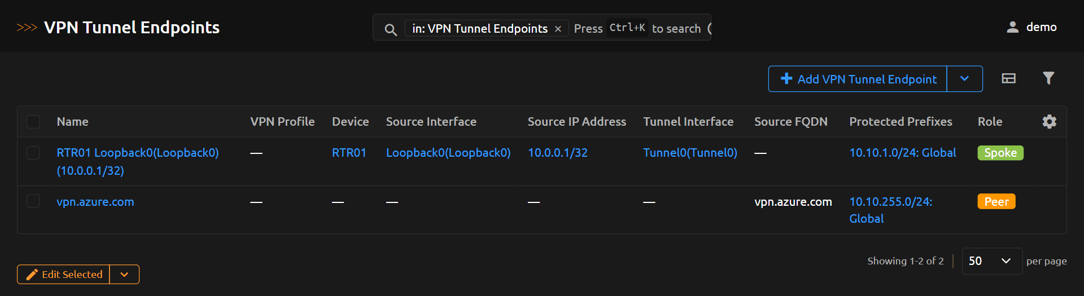
Task: Check the vpn.azure.com row checkbox
Action: [x=33, y=201]
